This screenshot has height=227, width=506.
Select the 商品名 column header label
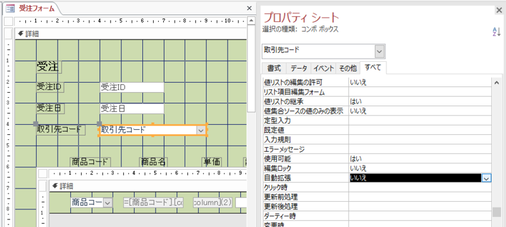click(153, 162)
